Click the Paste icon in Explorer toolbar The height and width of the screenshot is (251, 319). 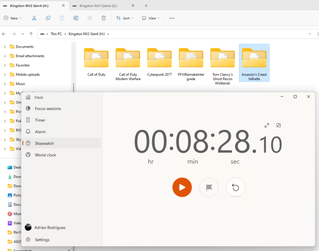click(62, 18)
